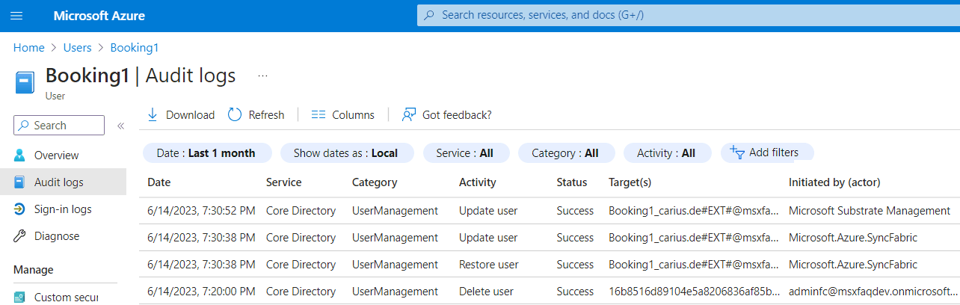Click the blue user book icon beside Booking1
The height and width of the screenshot is (305, 960).
(x=25, y=81)
